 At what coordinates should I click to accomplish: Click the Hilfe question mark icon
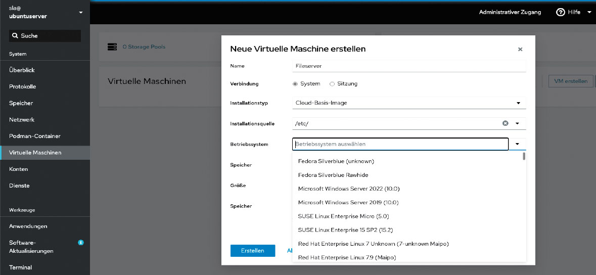pyautogui.click(x=560, y=12)
